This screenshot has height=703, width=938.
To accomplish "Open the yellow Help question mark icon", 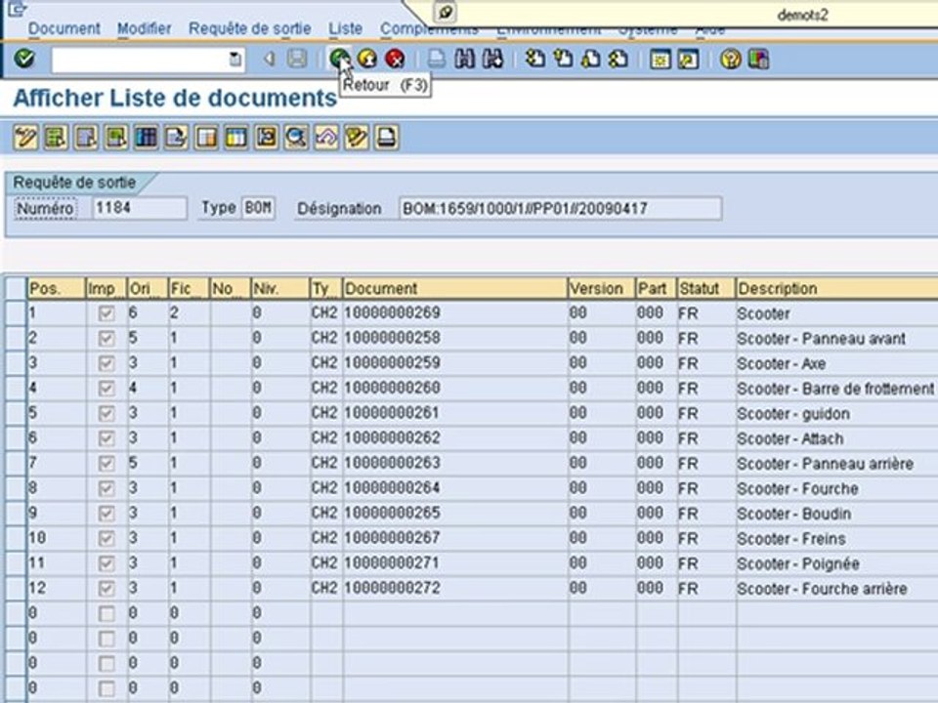I will (x=731, y=59).
